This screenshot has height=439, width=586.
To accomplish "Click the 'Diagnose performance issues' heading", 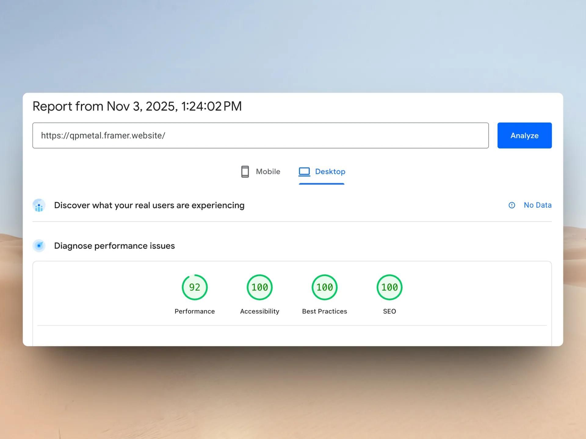I will (114, 246).
